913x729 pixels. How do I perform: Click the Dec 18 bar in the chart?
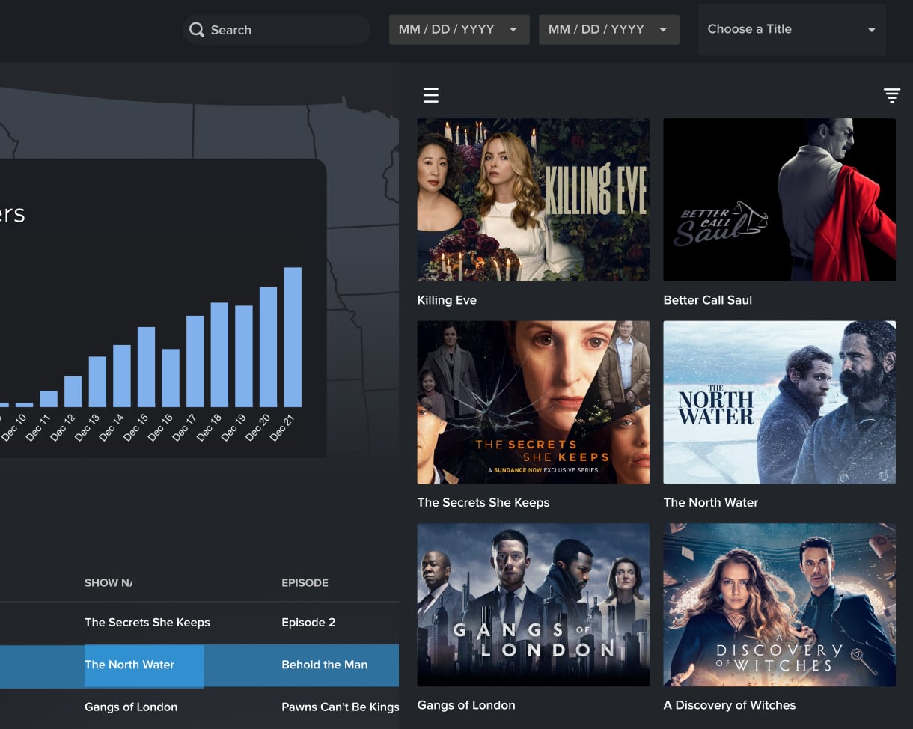pyautogui.click(x=219, y=355)
